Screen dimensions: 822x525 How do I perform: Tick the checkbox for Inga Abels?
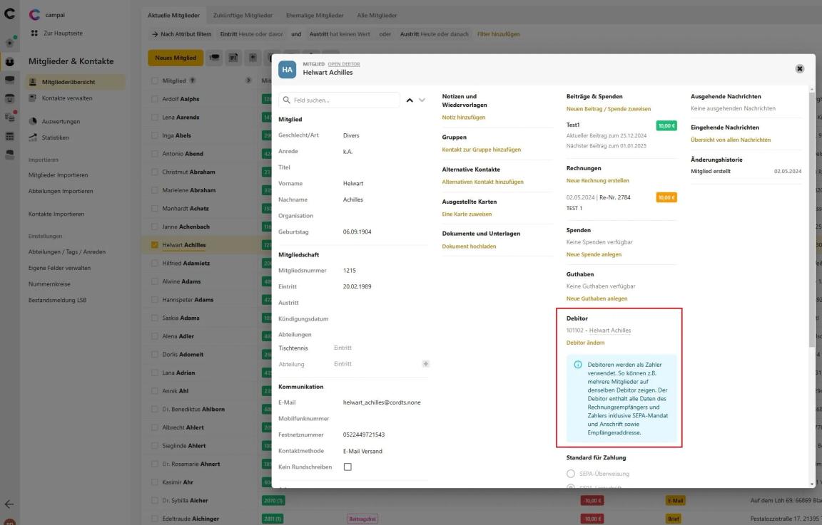pyautogui.click(x=155, y=135)
